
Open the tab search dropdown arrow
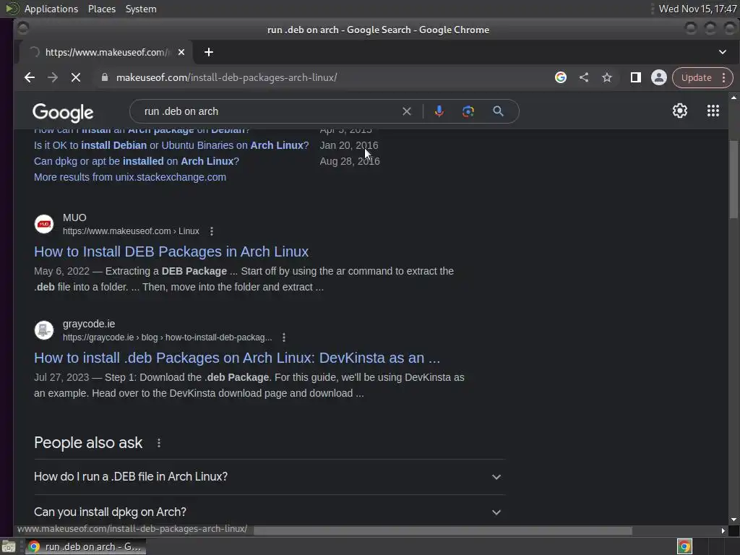723,52
